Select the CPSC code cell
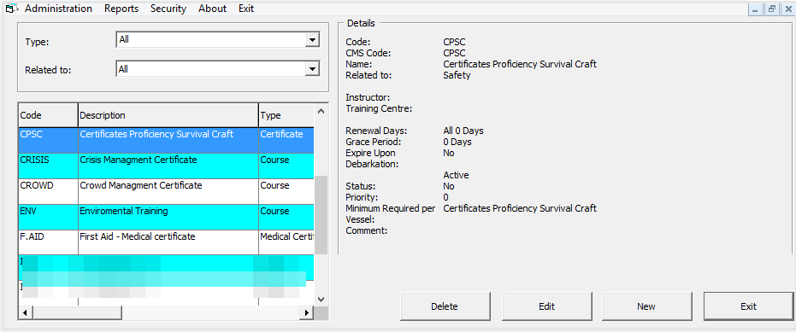 point(48,140)
